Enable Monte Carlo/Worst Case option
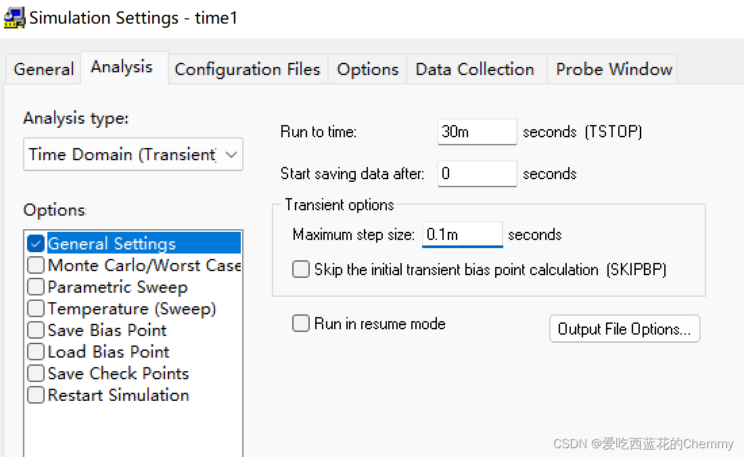This screenshot has height=457, width=744. (x=36, y=265)
